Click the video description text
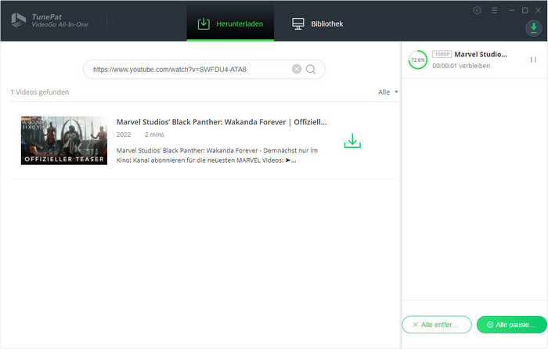Image resolution: width=548 pixels, height=349 pixels. [217, 156]
